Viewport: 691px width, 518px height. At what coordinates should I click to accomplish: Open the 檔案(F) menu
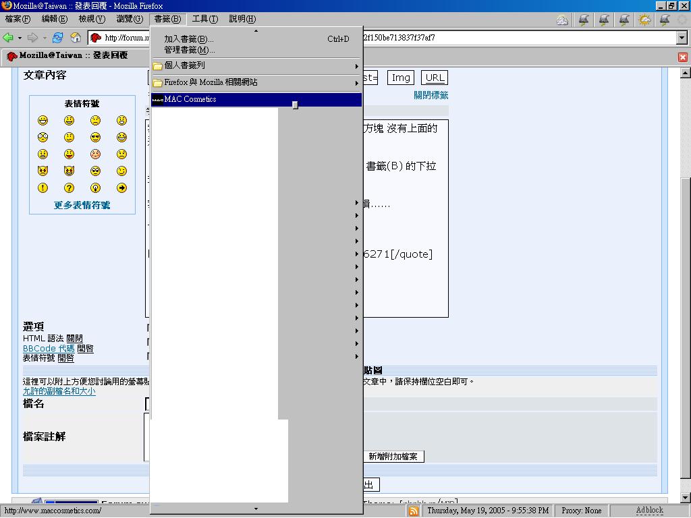pyautogui.click(x=18, y=19)
